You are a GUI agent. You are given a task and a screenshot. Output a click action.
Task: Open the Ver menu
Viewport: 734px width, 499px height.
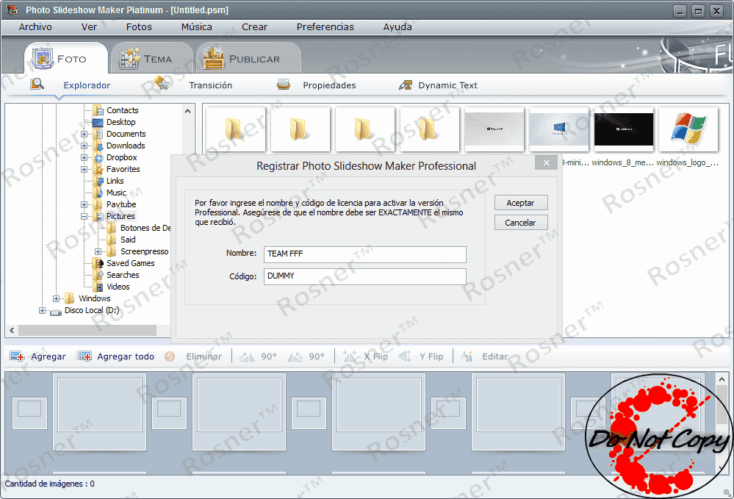point(89,26)
